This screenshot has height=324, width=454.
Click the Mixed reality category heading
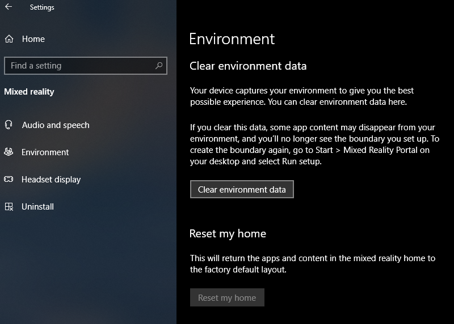tap(29, 92)
